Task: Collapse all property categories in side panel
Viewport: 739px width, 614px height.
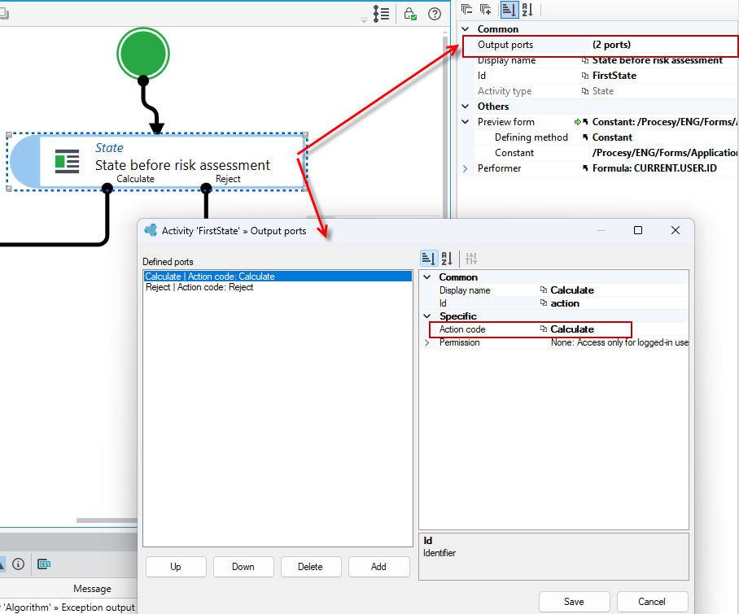Action: tap(466, 10)
